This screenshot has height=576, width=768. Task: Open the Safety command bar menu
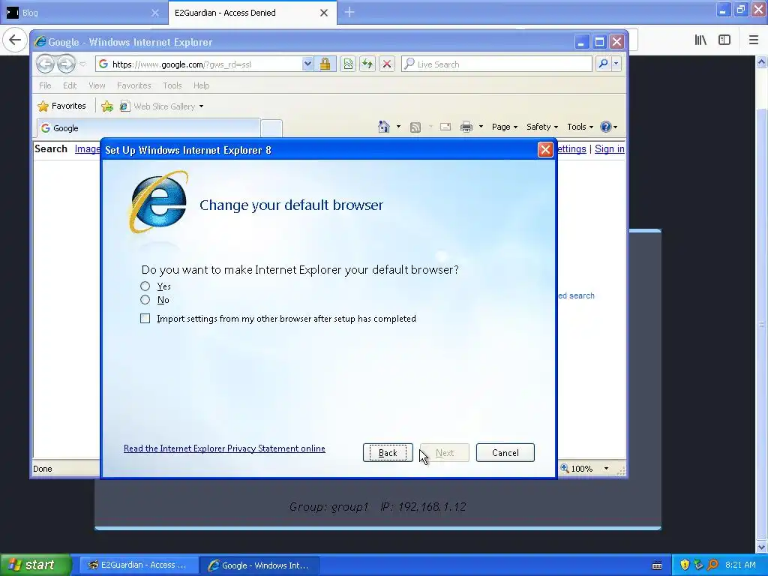click(541, 127)
